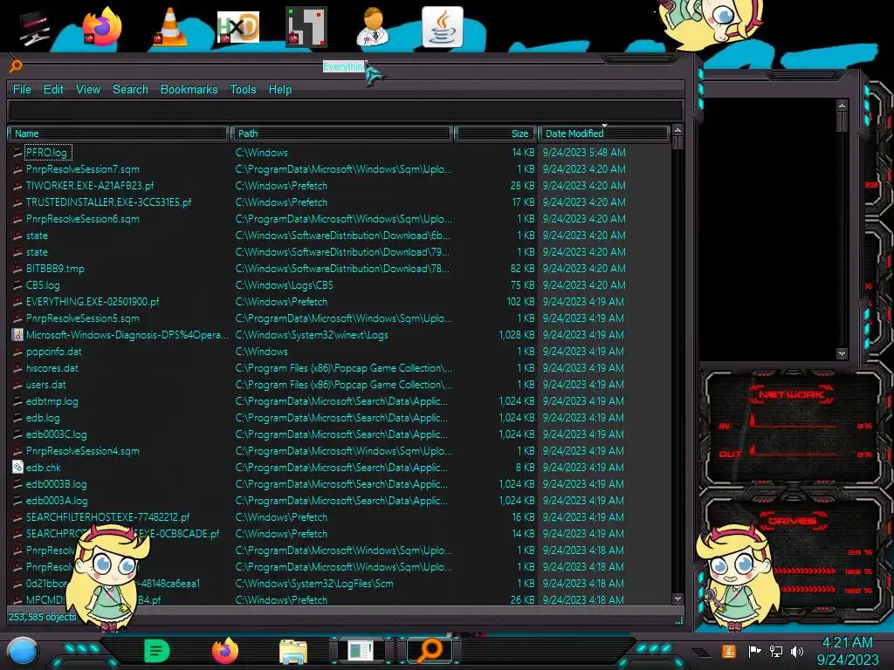Select edb0003B.log file
Screen dimensions: 894x670
point(57,483)
